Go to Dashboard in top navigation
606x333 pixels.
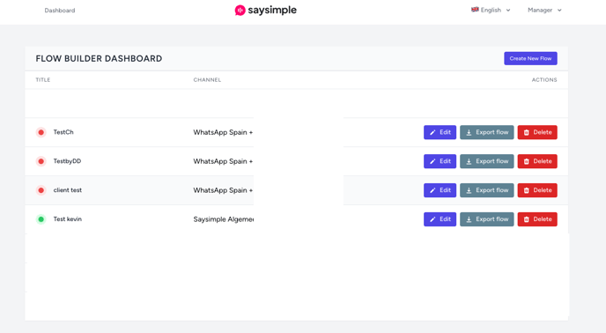tap(60, 11)
